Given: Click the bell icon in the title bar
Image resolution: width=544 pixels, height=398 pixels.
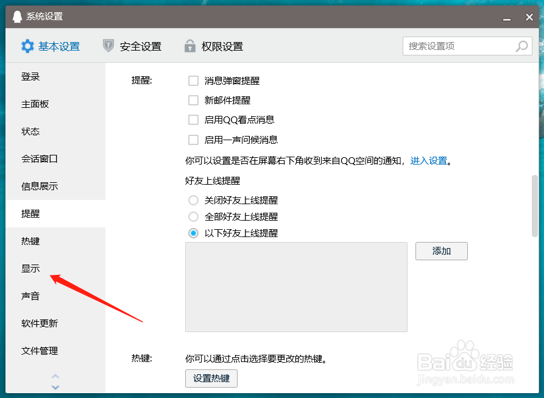Looking at the screenshot, I should [16, 17].
